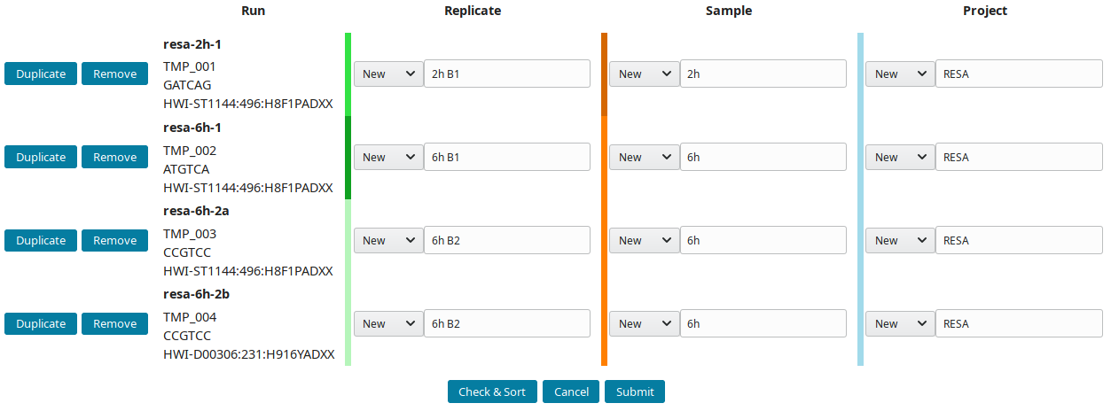This screenshot has height=411, width=1111.
Task: Cancel the sample assignment form
Action: [x=571, y=392]
